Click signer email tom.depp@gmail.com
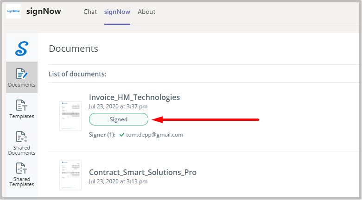Viewport: 362px width, 200px height. 155,135
